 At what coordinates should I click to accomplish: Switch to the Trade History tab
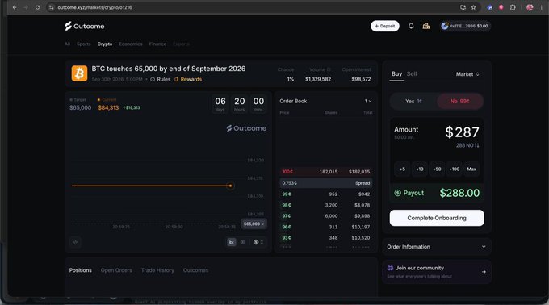(157, 270)
